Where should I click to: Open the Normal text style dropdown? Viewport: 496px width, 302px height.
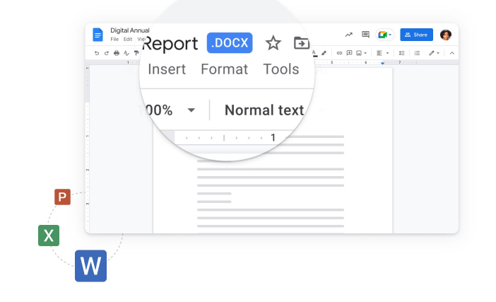click(x=264, y=110)
